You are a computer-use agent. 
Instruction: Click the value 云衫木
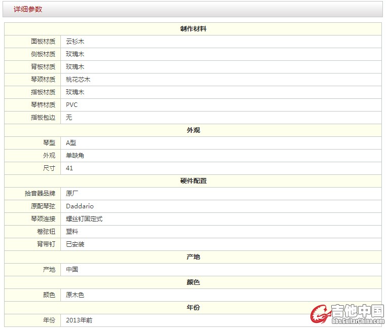pyautogui.click(x=75, y=42)
